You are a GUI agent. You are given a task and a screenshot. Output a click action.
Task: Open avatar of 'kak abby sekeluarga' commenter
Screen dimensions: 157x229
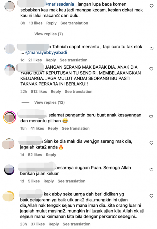click(x=9, y=196)
